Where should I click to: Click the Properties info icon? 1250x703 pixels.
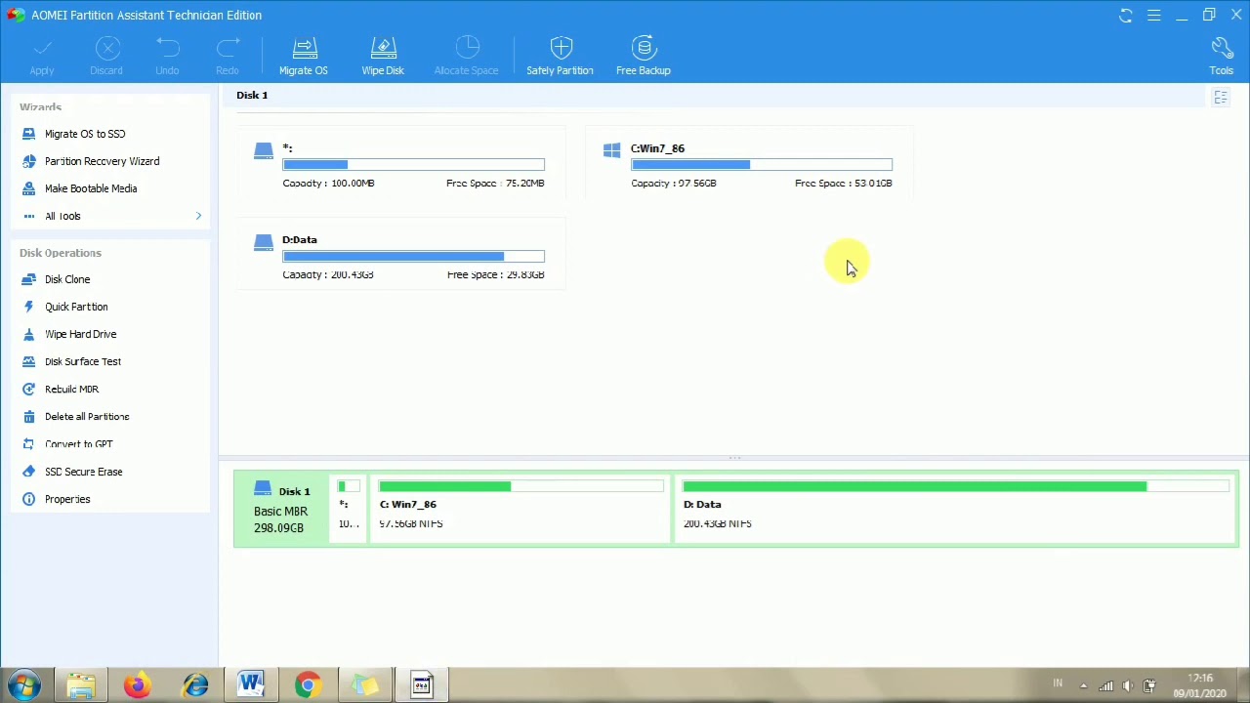point(28,499)
